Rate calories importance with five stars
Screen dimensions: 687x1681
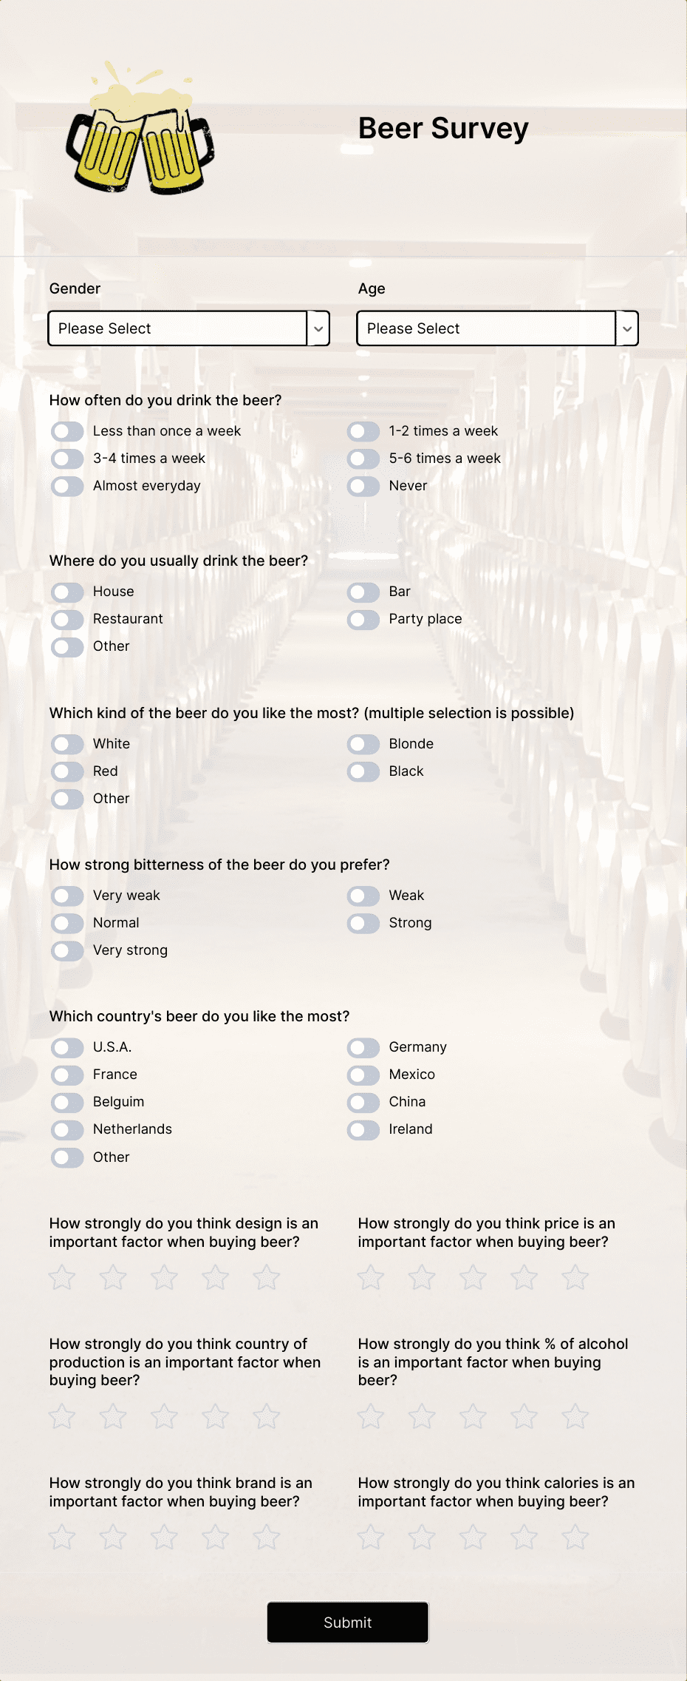575,1537
